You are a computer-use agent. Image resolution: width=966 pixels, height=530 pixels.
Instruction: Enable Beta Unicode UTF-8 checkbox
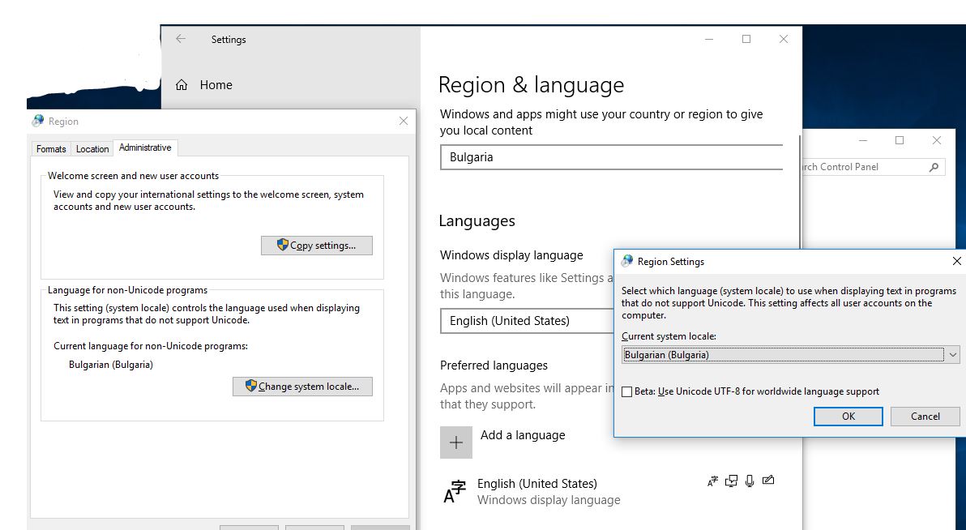click(x=626, y=391)
